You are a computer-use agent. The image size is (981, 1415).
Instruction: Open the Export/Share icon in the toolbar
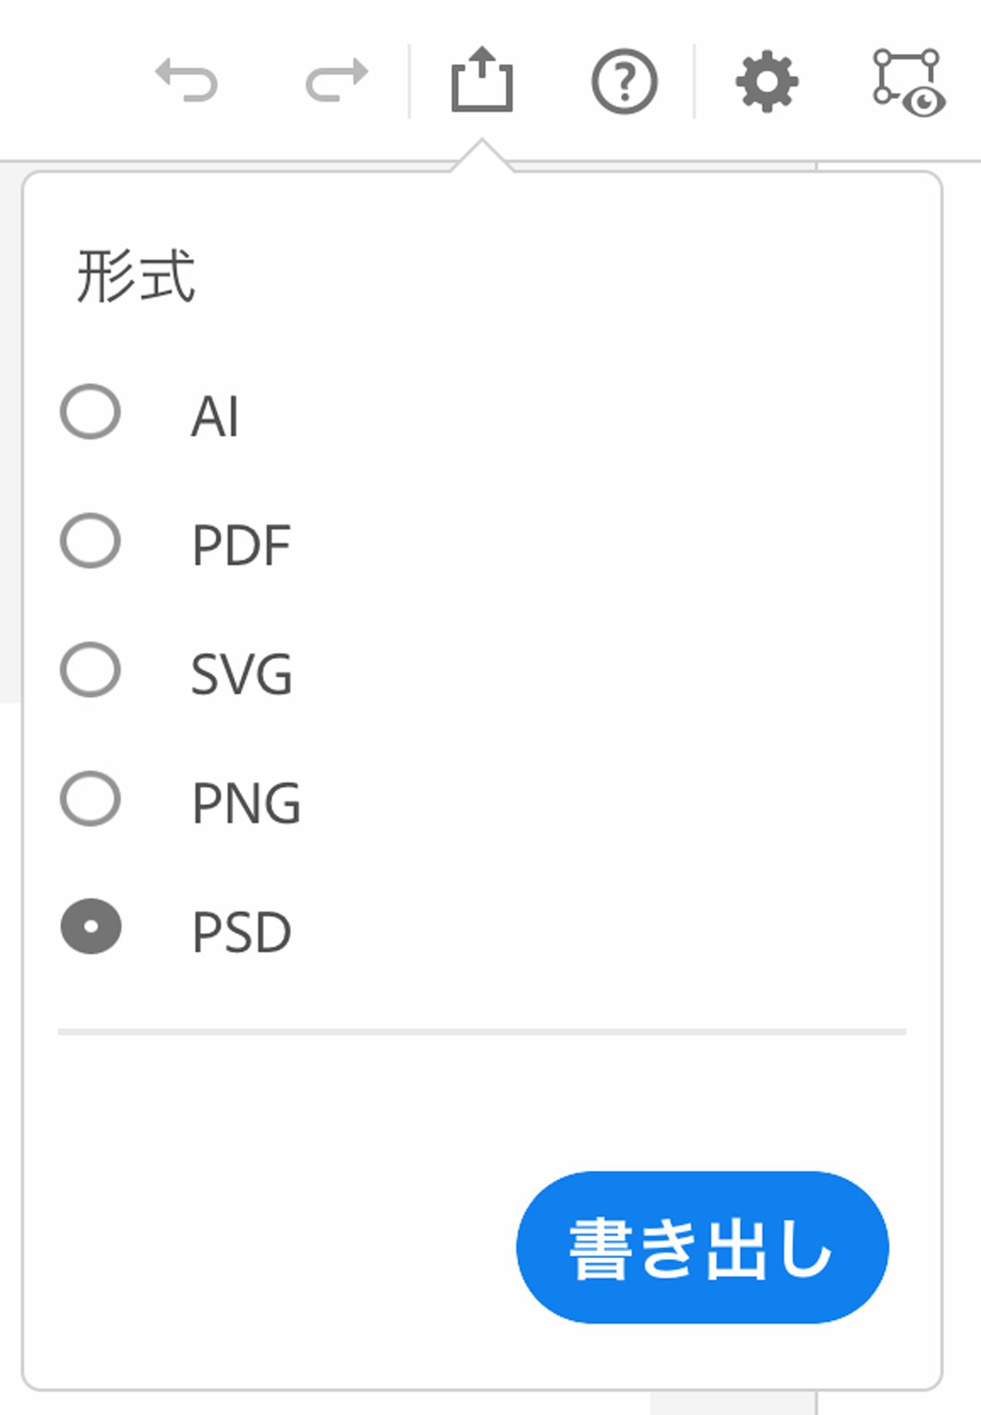tap(483, 80)
